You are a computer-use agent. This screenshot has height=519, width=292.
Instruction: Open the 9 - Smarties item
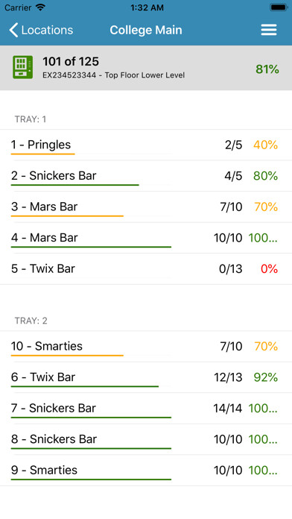(x=146, y=471)
